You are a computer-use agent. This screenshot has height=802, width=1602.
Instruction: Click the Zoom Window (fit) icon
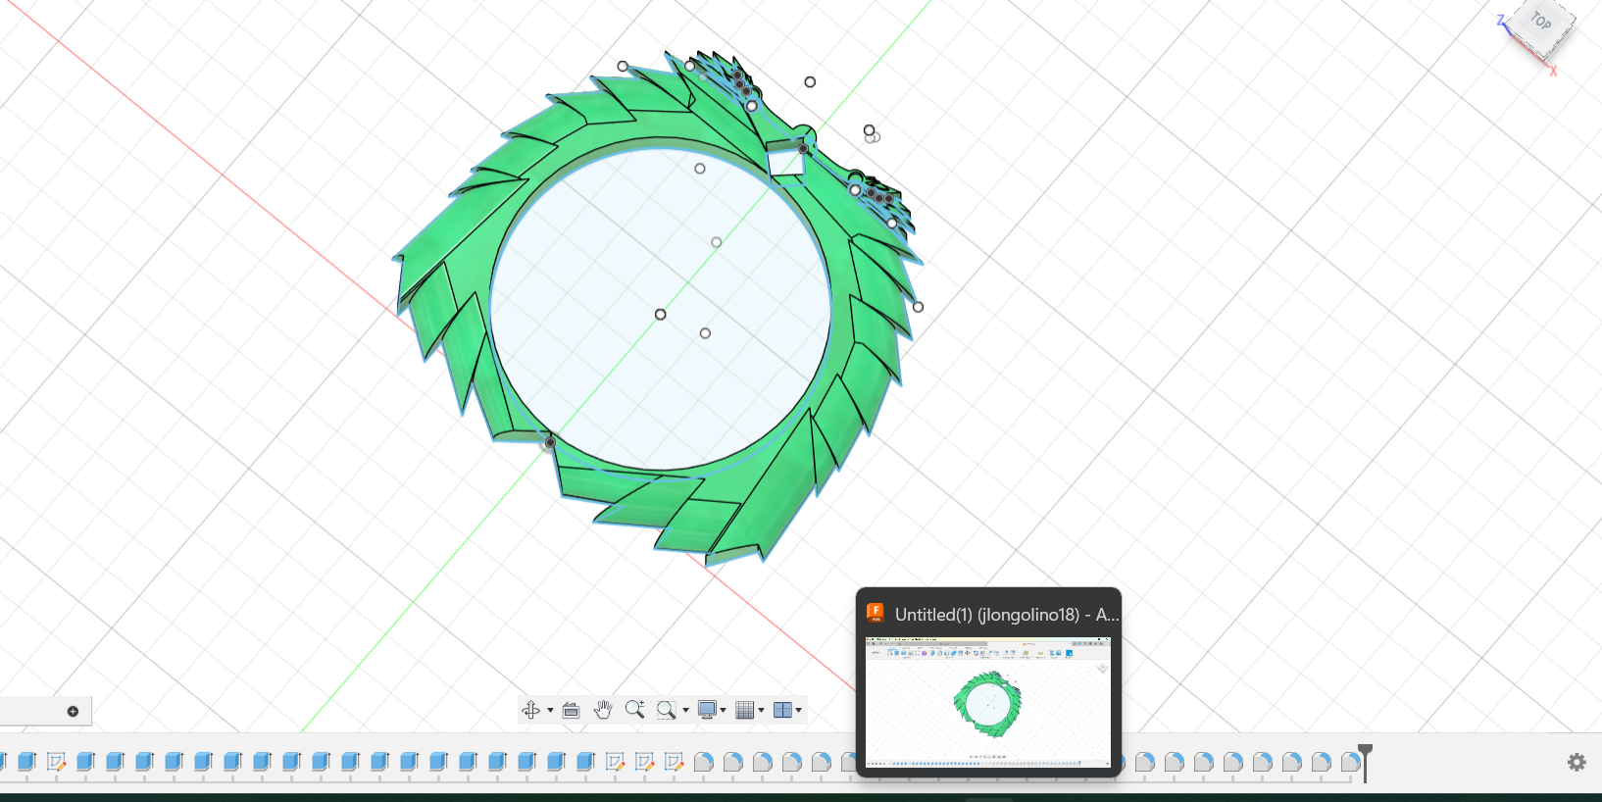tap(667, 710)
